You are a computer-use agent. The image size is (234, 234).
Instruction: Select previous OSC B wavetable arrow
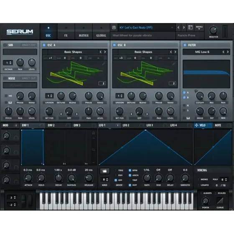pos(171,52)
